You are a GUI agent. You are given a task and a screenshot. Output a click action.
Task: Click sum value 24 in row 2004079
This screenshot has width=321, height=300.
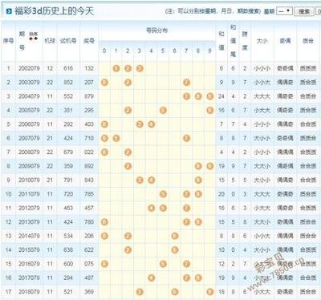(221, 96)
